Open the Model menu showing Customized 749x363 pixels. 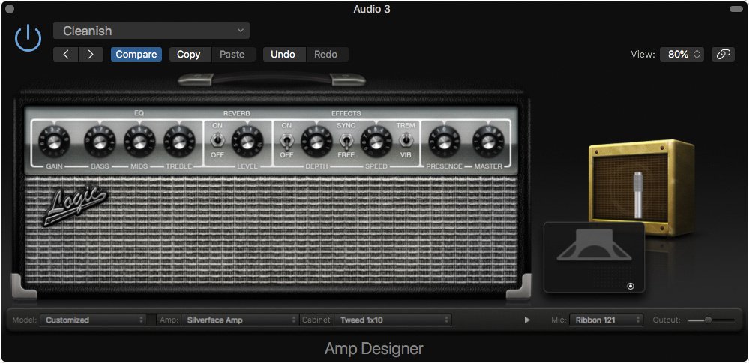pyautogui.click(x=93, y=319)
